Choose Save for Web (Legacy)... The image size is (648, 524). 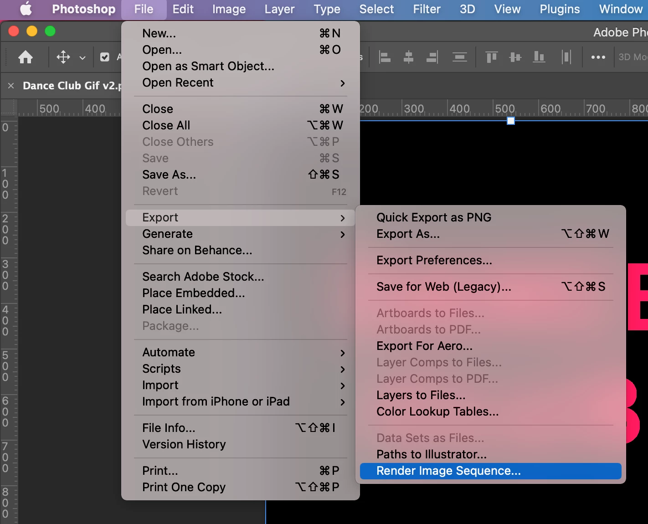[x=491, y=287]
